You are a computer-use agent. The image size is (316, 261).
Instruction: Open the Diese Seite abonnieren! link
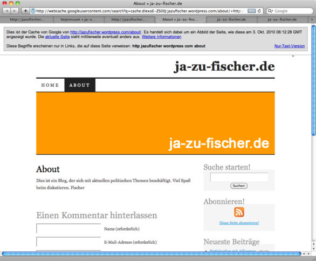coord(239,223)
